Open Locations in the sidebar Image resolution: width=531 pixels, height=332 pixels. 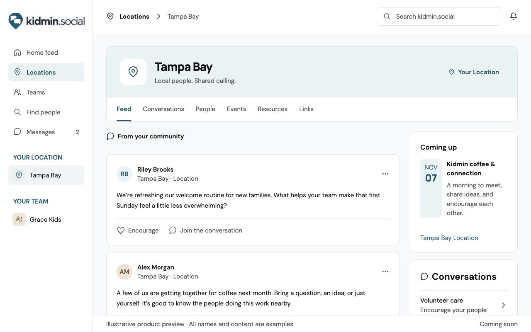pos(46,72)
